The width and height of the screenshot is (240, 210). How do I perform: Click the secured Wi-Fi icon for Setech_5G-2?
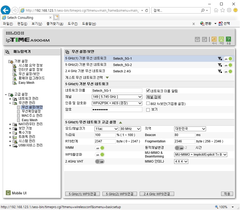pyautogui.click(x=220, y=65)
